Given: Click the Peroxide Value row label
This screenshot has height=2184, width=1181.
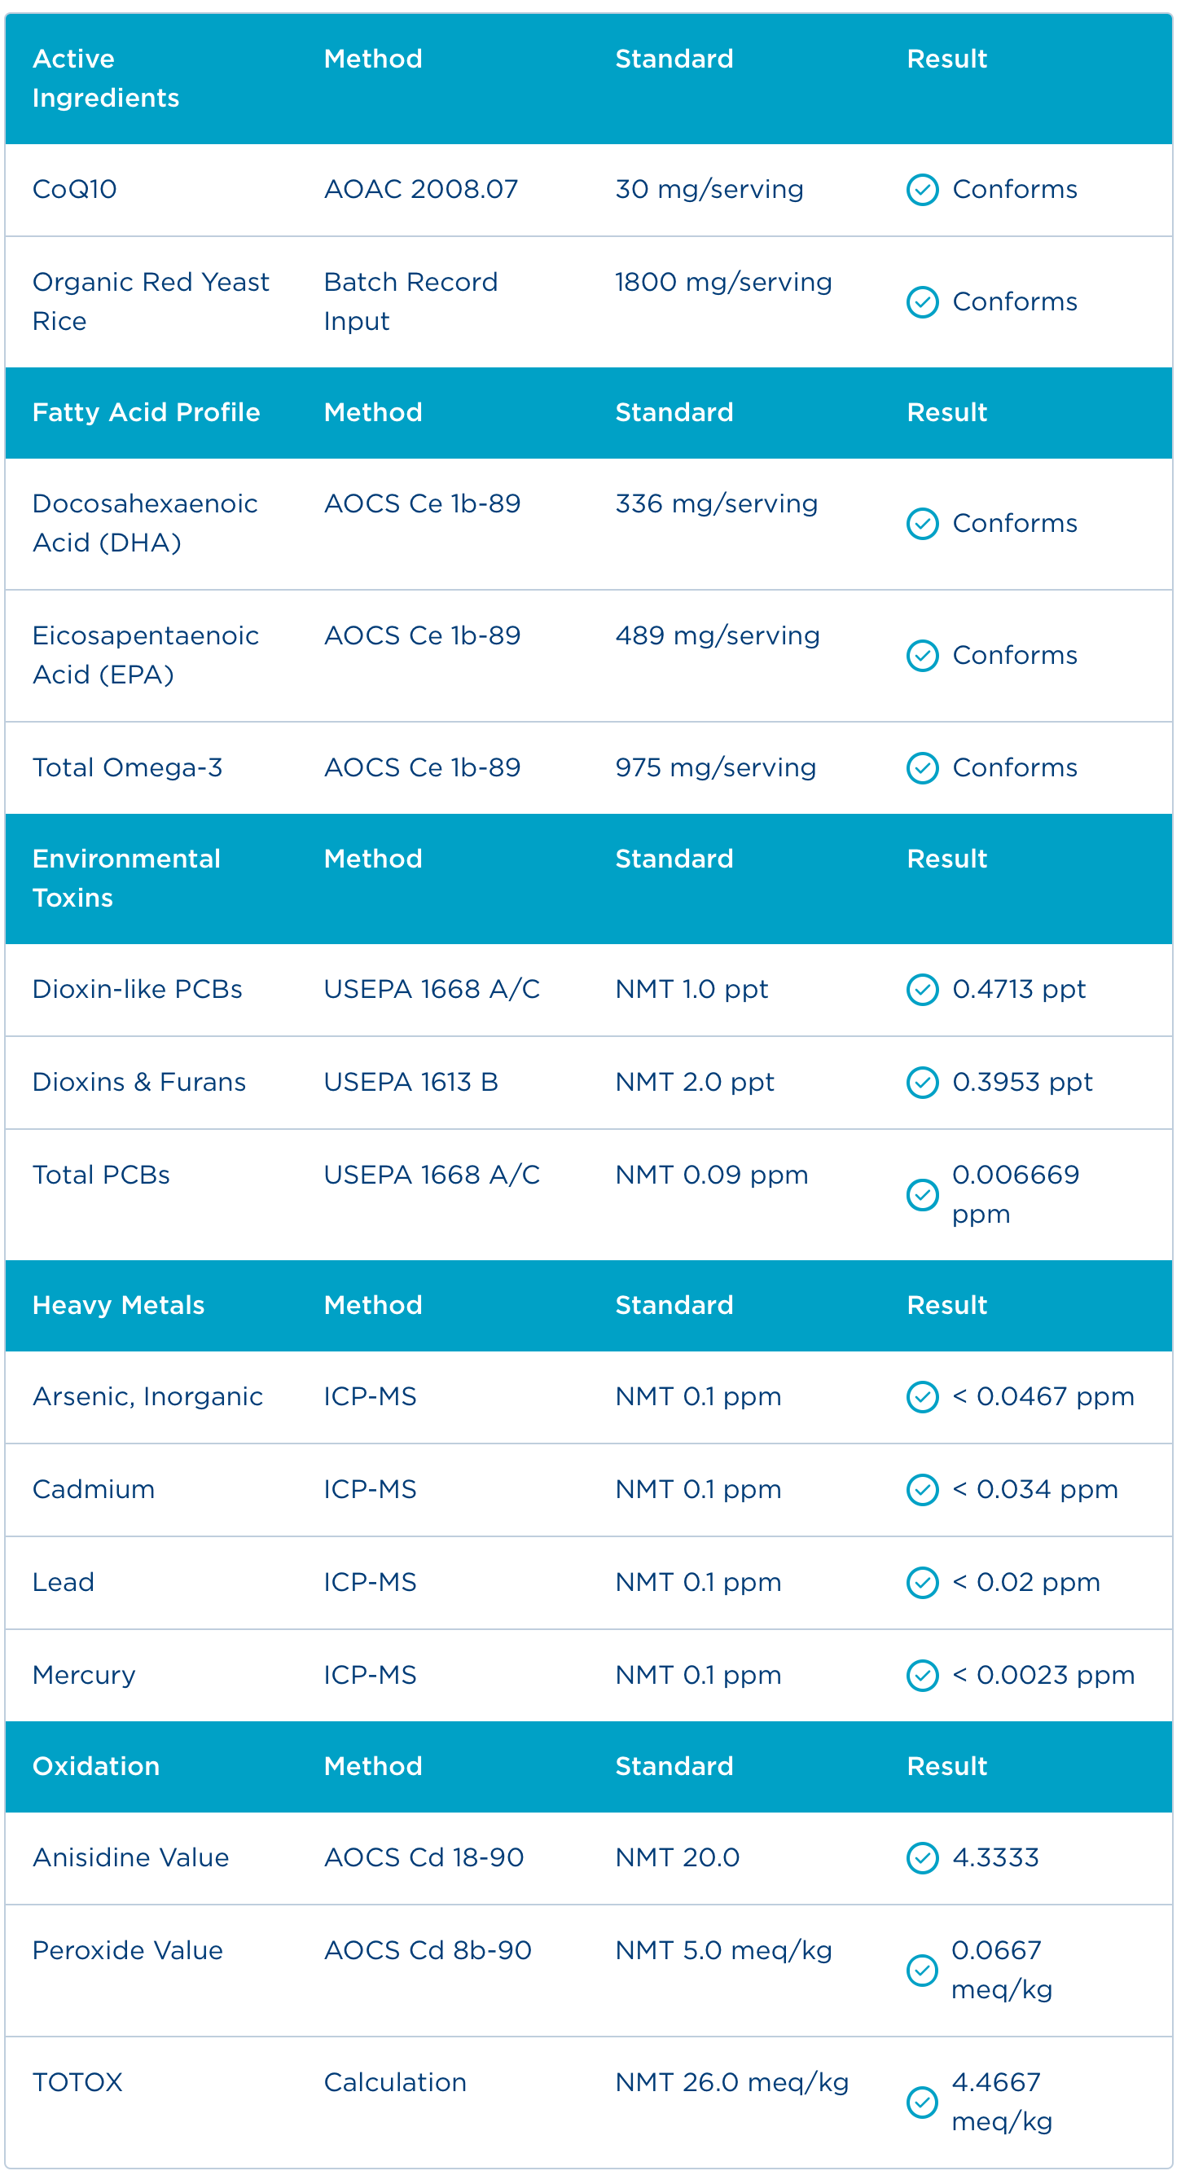Looking at the screenshot, I should click(127, 1951).
